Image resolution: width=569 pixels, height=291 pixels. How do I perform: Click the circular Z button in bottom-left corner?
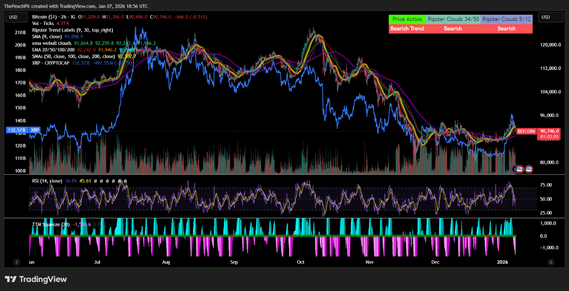[17, 262]
